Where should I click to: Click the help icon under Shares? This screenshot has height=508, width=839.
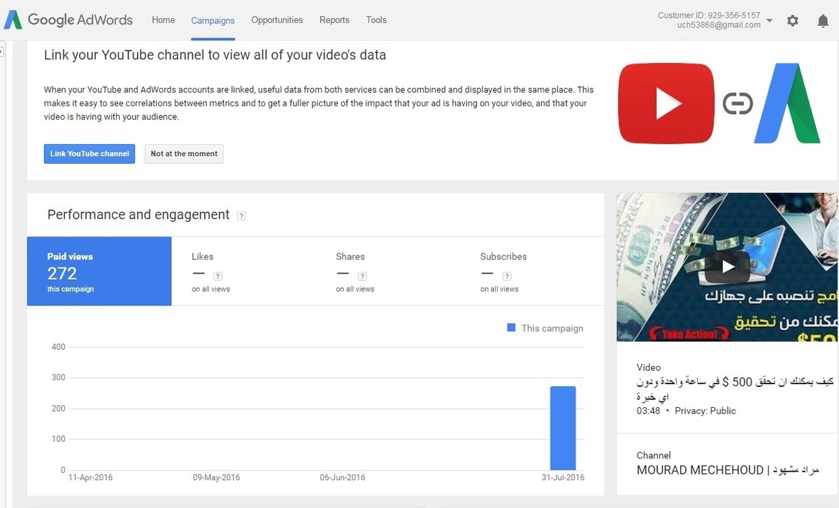[x=362, y=276]
